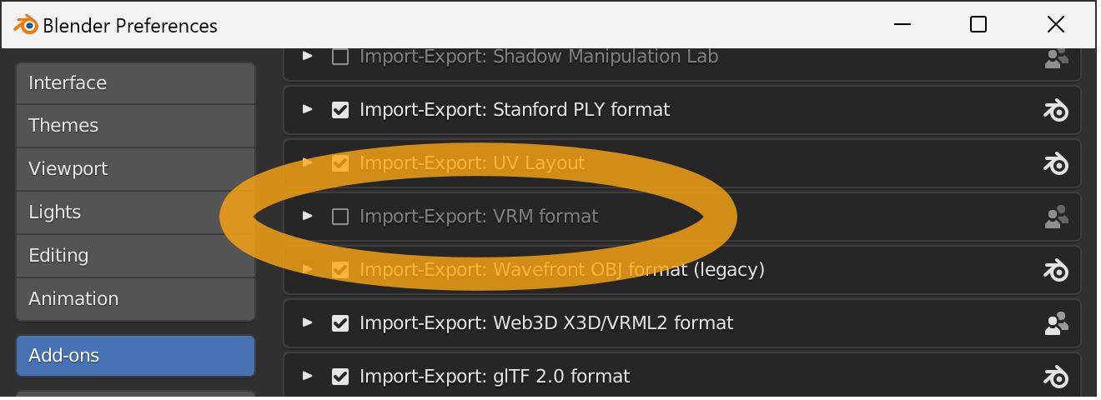Open the Animation preferences section
Screen dimensions: 1101x400
pos(135,299)
